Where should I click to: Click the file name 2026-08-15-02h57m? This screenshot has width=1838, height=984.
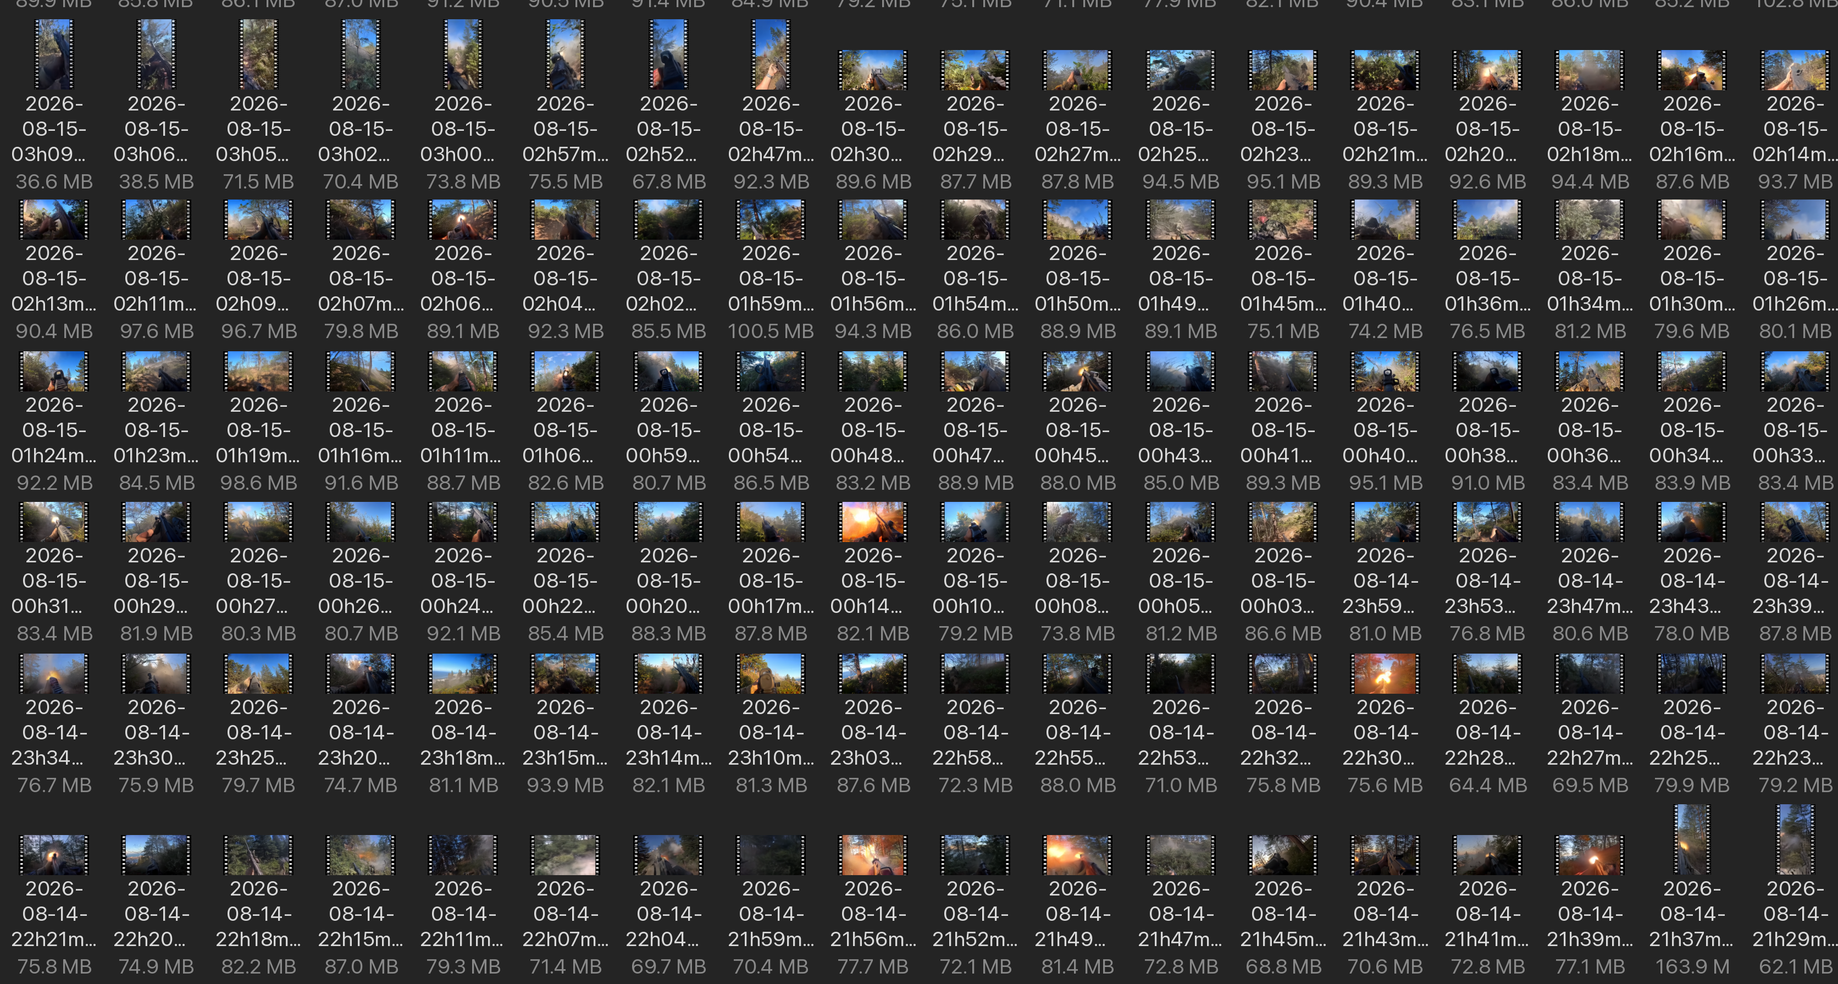pyautogui.click(x=566, y=129)
